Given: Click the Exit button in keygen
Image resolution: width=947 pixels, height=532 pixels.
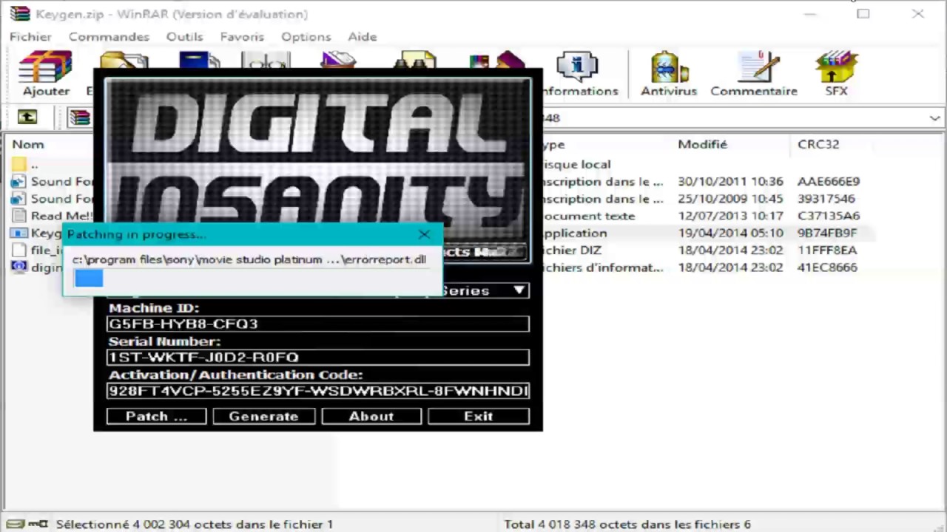Looking at the screenshot, I should pyautogui.click(x=479, y=416).
